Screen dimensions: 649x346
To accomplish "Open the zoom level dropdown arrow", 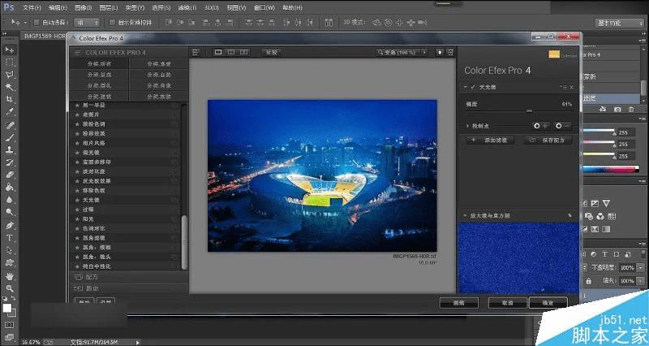I will [424, 52].
